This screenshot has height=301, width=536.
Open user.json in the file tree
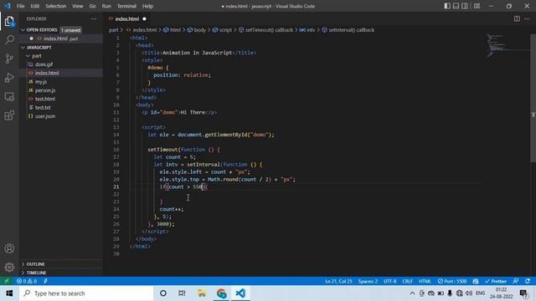click(x=44, y=116)
